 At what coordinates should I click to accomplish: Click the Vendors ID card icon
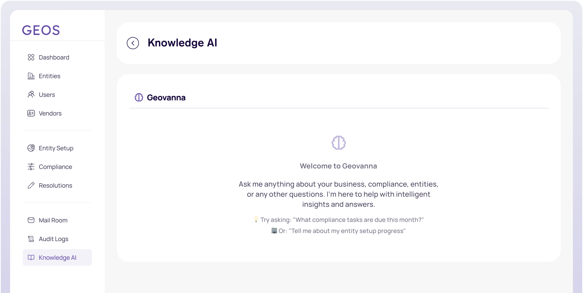(31, 113)
